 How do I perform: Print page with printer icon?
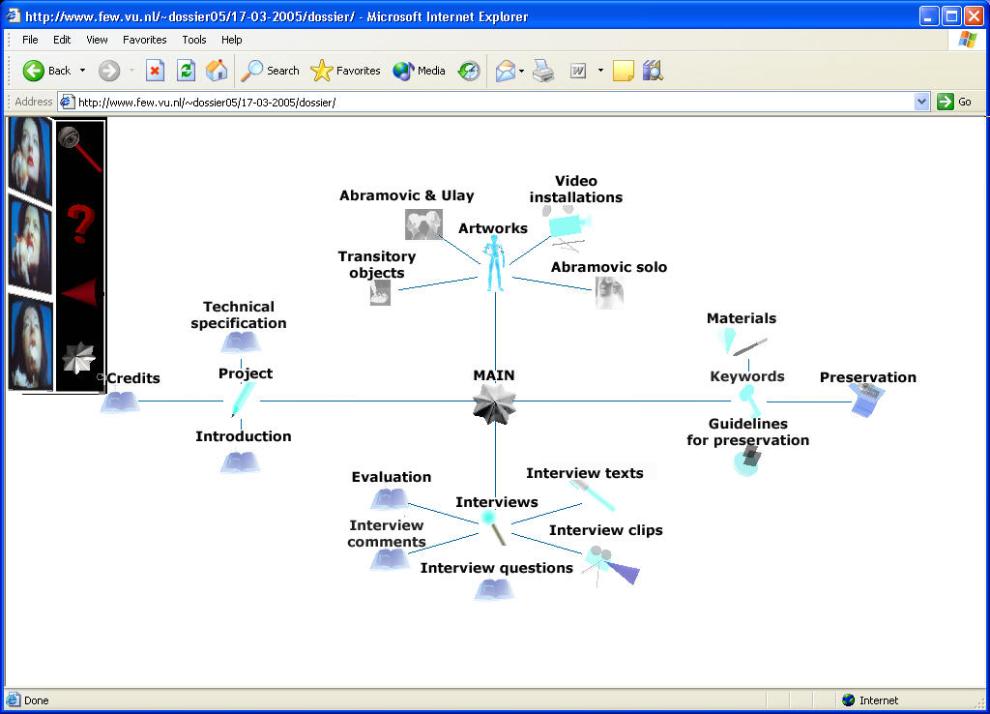coord(543,71)
